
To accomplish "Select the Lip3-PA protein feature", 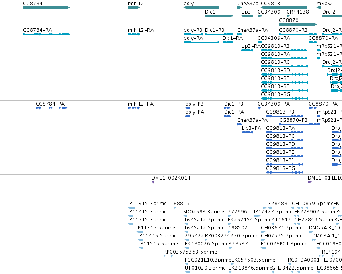I will tap(247, 132).
